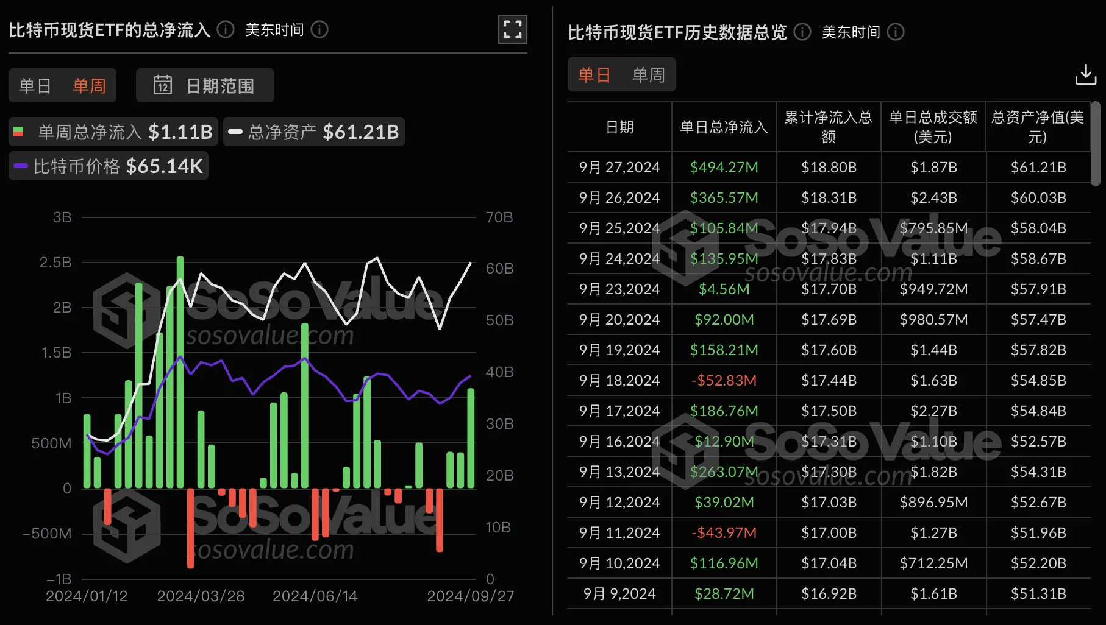Screen dimensions: 1106x625
Task: Open the fullscreen expand icon on the chart
Action: point(512,29)
